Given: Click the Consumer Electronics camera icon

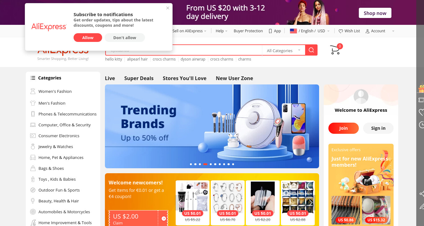Looking at the screenshot, I should (x=33, y=136).
